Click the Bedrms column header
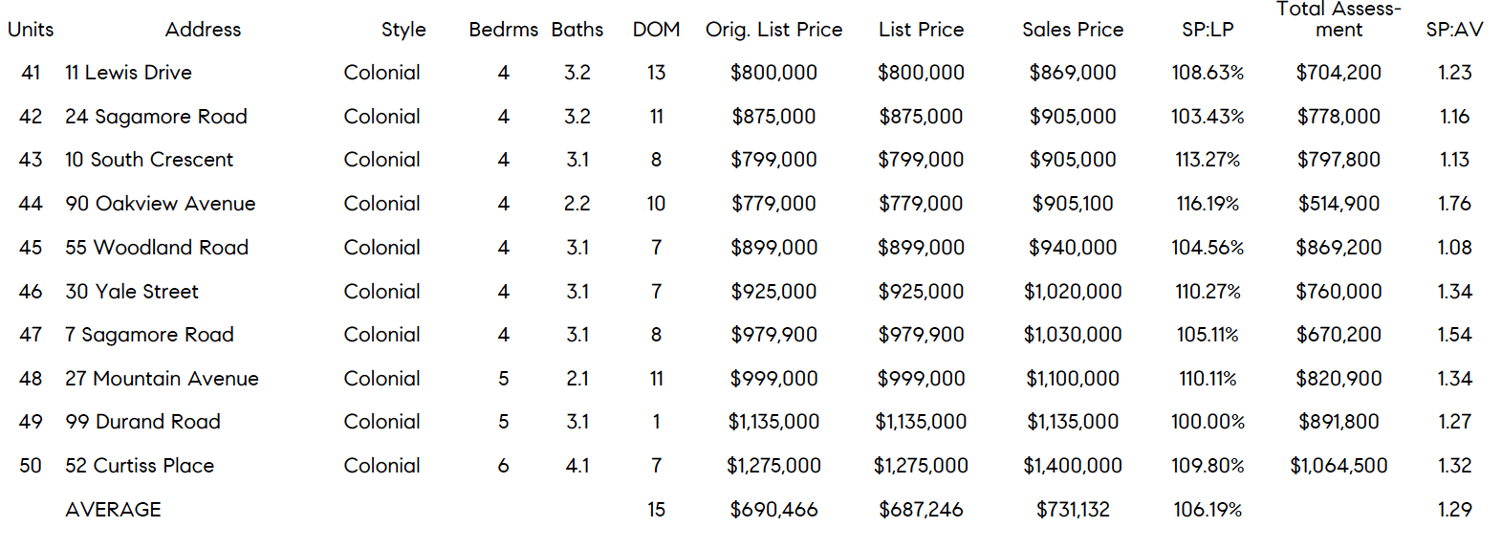Screen dimensions: 1502x549 click(x=503, y=30)
